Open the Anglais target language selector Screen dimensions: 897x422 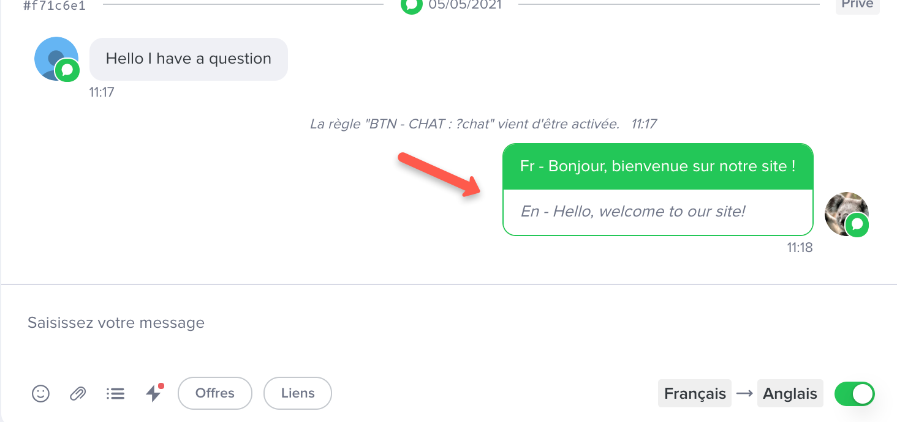tap(790, 394)
